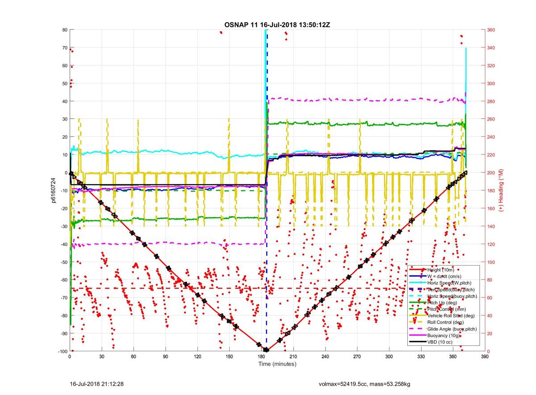Click 'Horiz Speed(W,pitch)' in the legend
The height and width of the screenshot is (395, 536).
click(449, 283)
